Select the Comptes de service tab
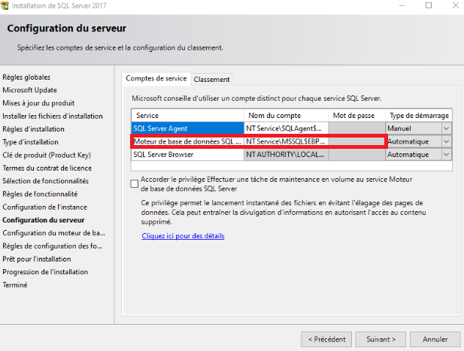Viewport: 464px width, 351px height. click(x=156, y=78)
